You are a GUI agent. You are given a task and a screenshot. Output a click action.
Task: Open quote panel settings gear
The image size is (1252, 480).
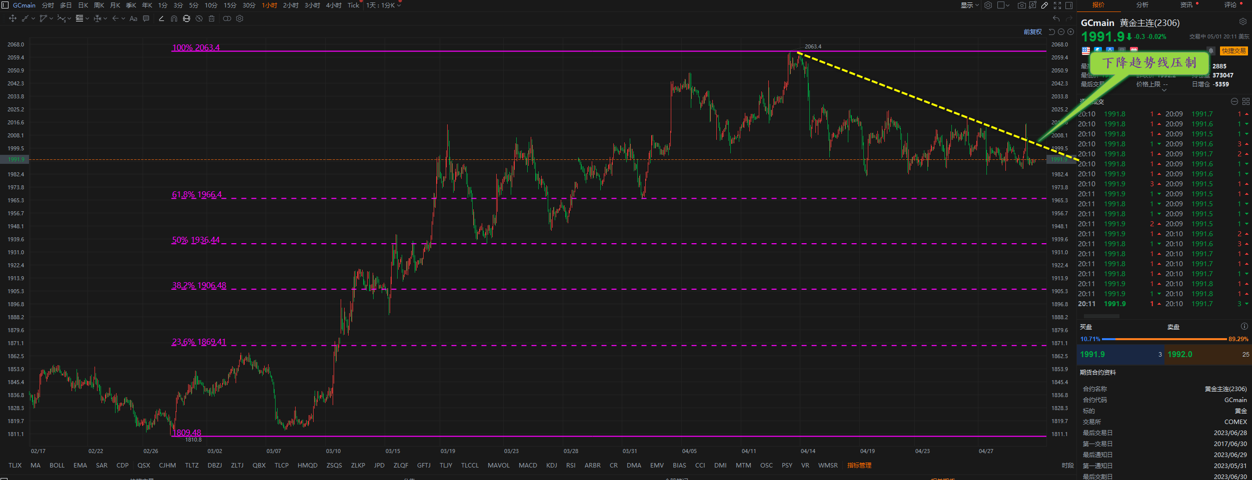[1243, 22]
